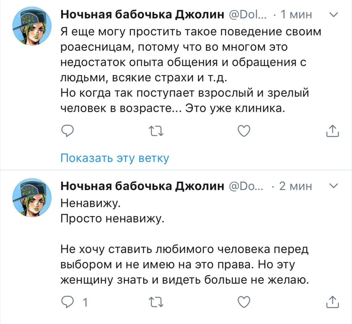Retweet the "Просто ненавижу" tweet

pos(156,302)
